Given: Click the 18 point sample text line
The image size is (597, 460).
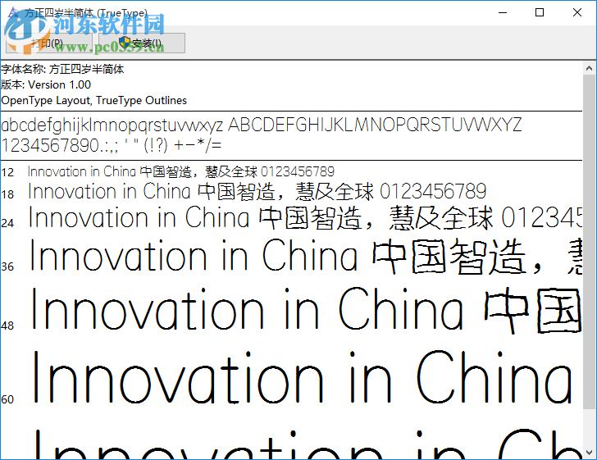Looking at the screenshot, I should point(257,191).
